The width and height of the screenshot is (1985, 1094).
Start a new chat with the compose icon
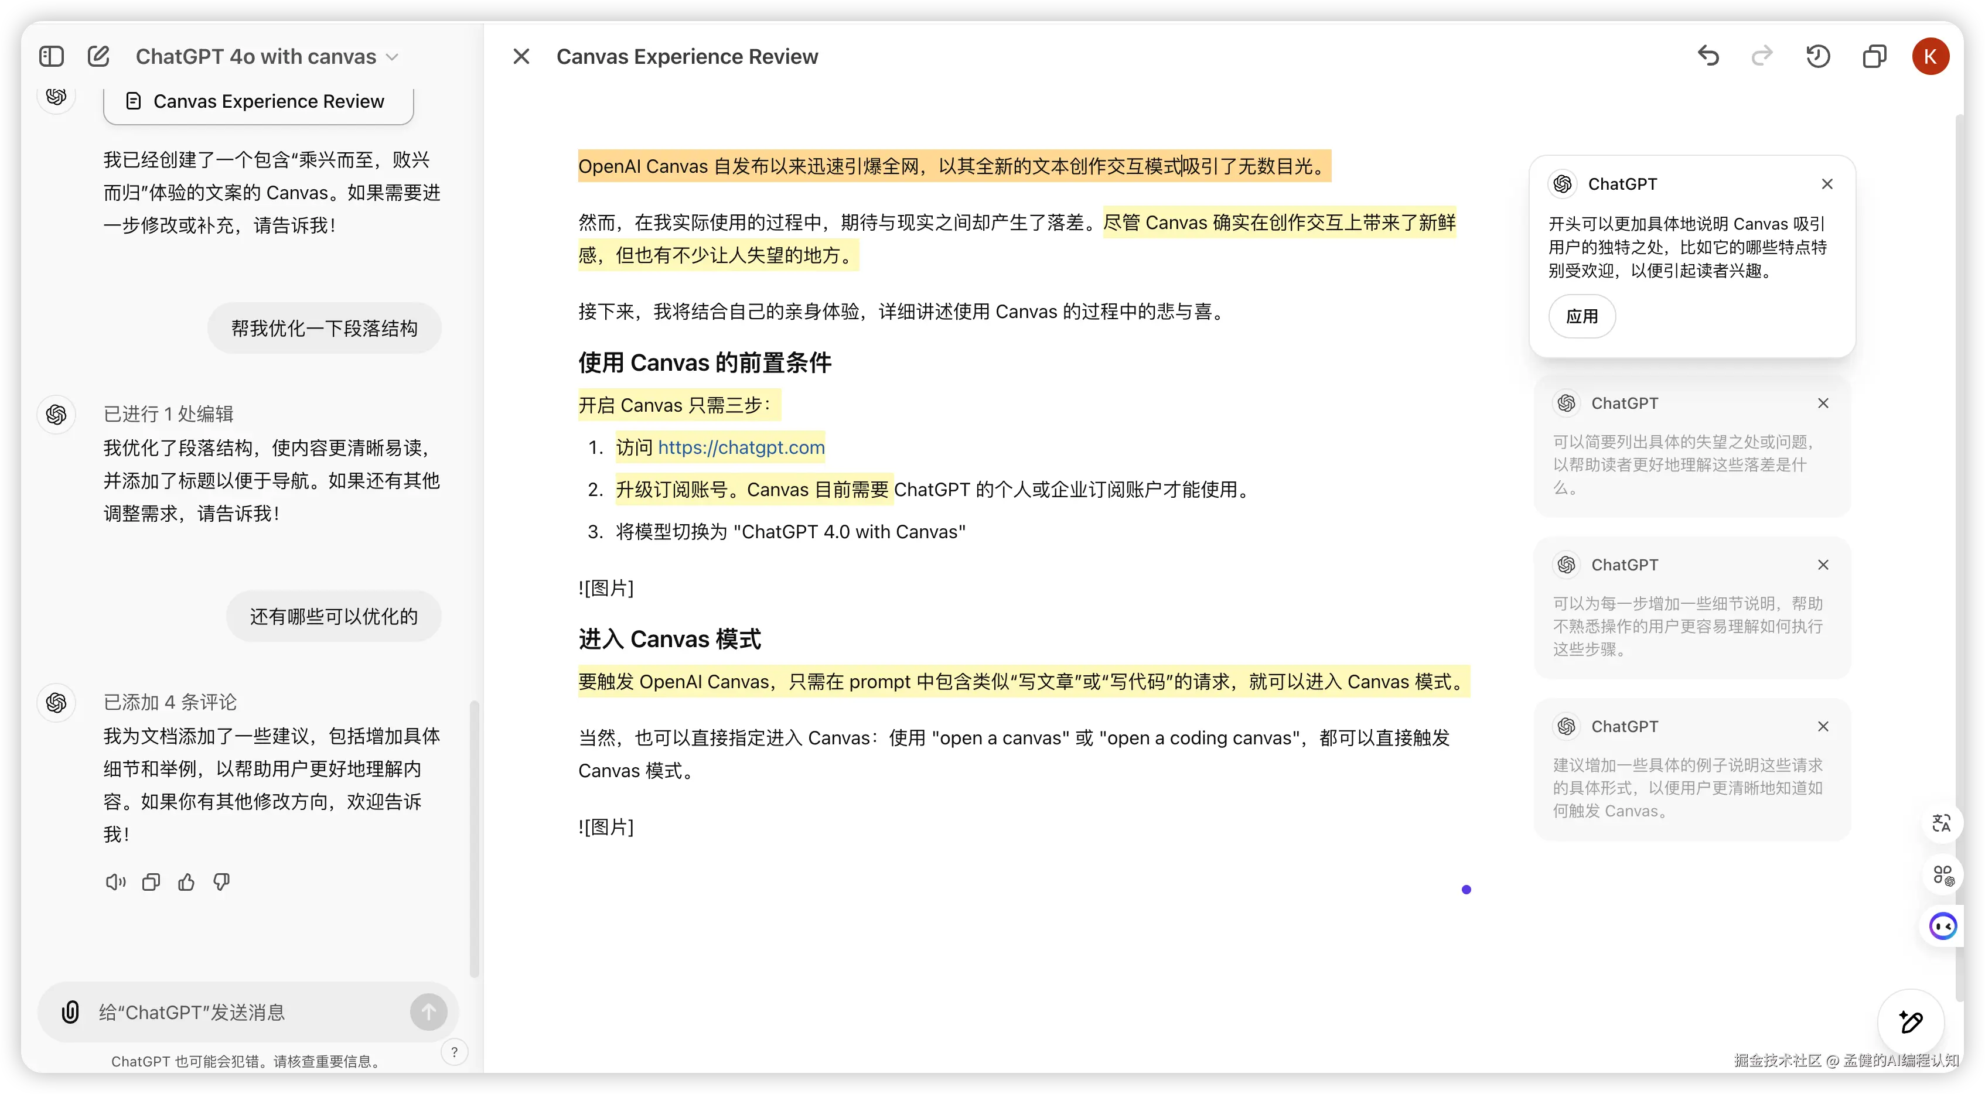click(98, 56)
